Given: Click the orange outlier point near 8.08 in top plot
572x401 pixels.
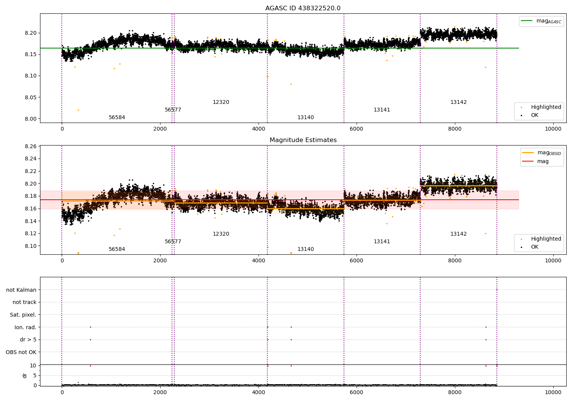Looking at the screenshot, I should [x=291, y=84].
